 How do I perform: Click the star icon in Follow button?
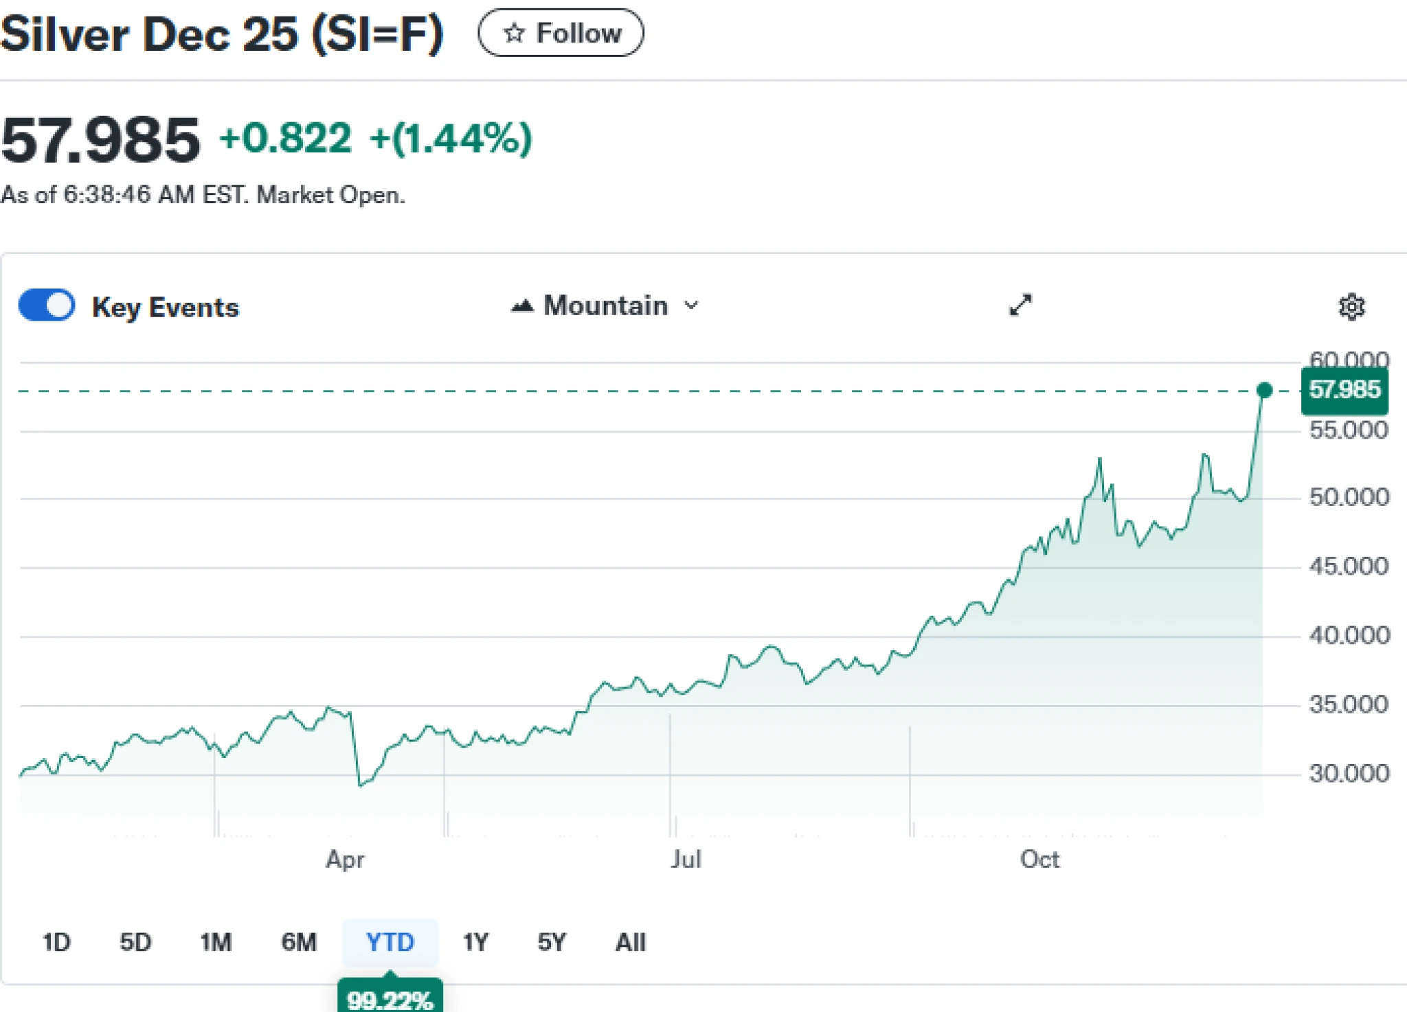(x=514, y=33)
